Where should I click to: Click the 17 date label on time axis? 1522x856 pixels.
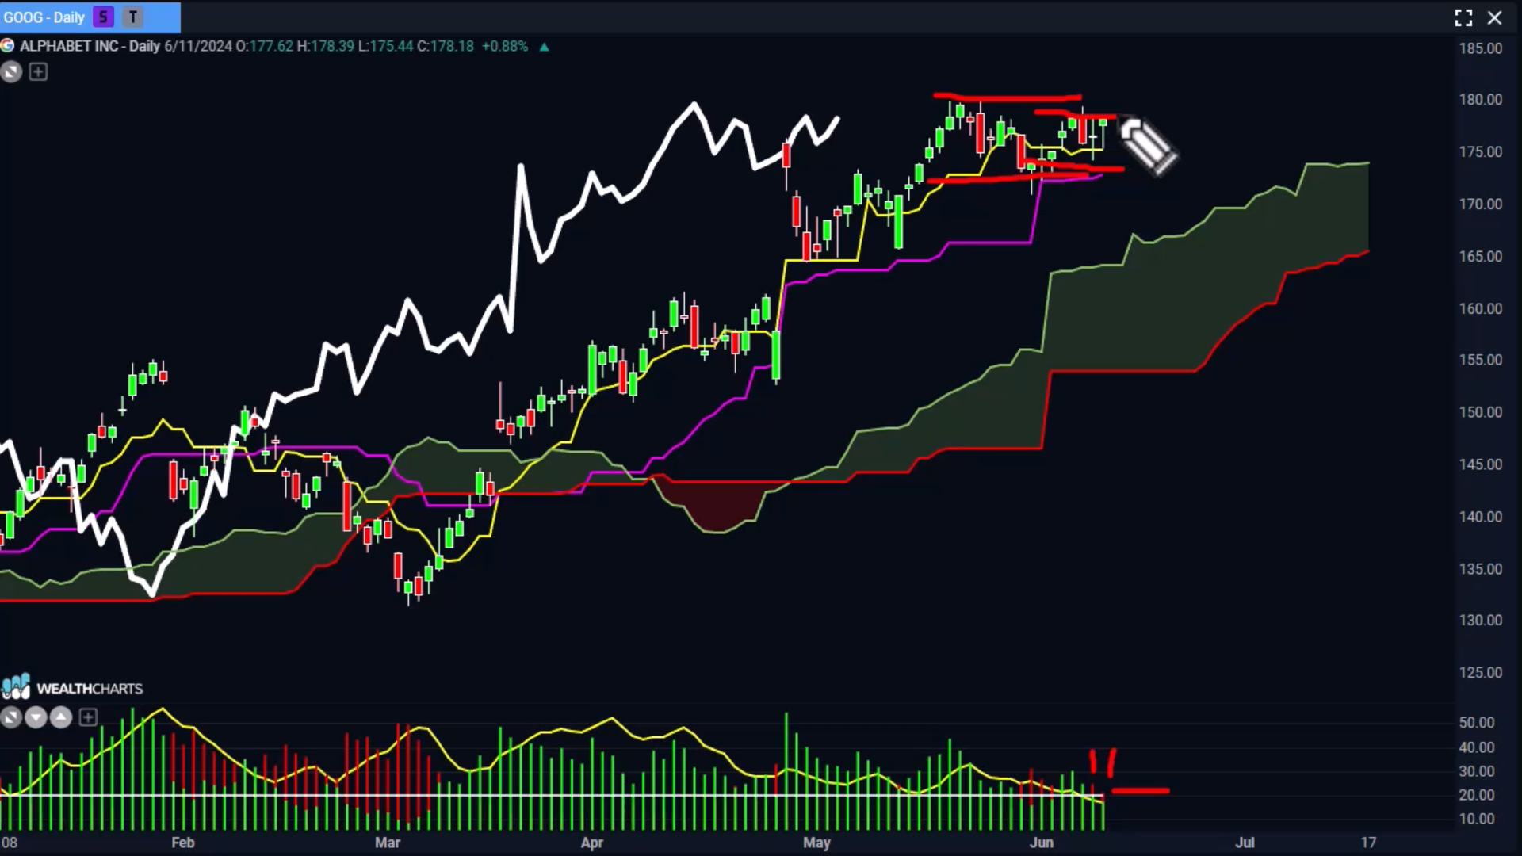click(x=1369, y=843)
